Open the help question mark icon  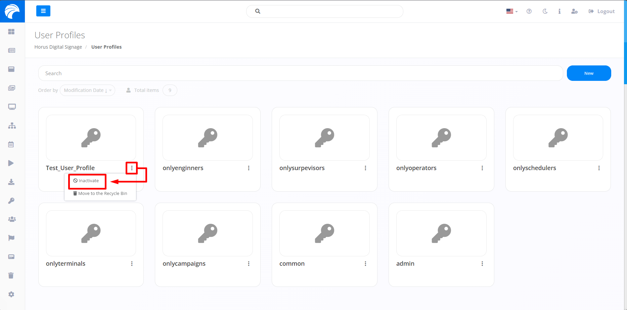pyautogui.click(x=529, y=11)
